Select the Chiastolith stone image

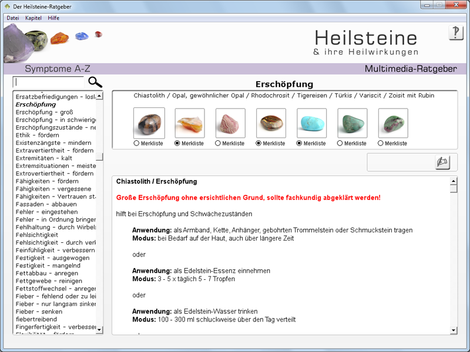(x=149, y=123)
